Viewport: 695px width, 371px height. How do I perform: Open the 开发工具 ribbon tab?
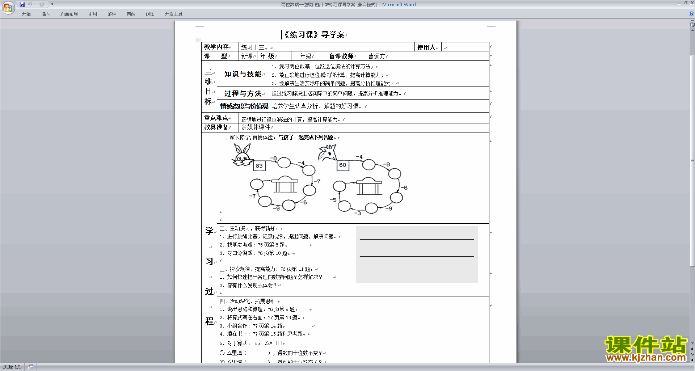[173, 14]
